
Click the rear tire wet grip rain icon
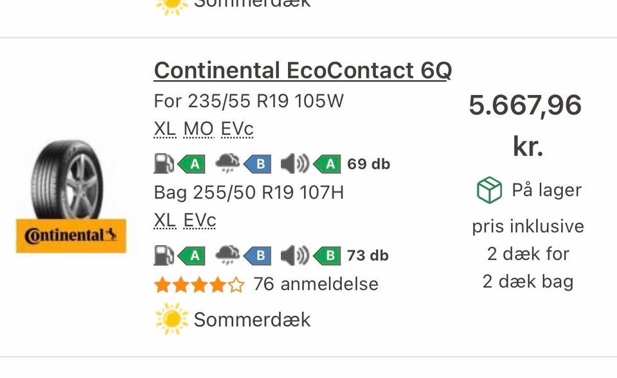[228, 255]
